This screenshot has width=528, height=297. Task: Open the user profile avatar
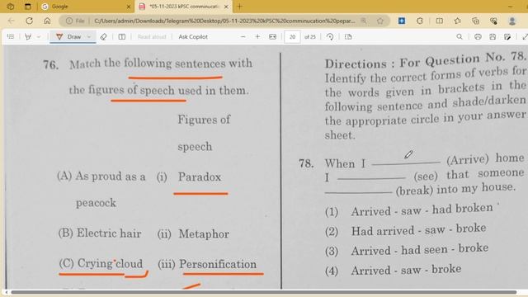click(x=512, y=21)
